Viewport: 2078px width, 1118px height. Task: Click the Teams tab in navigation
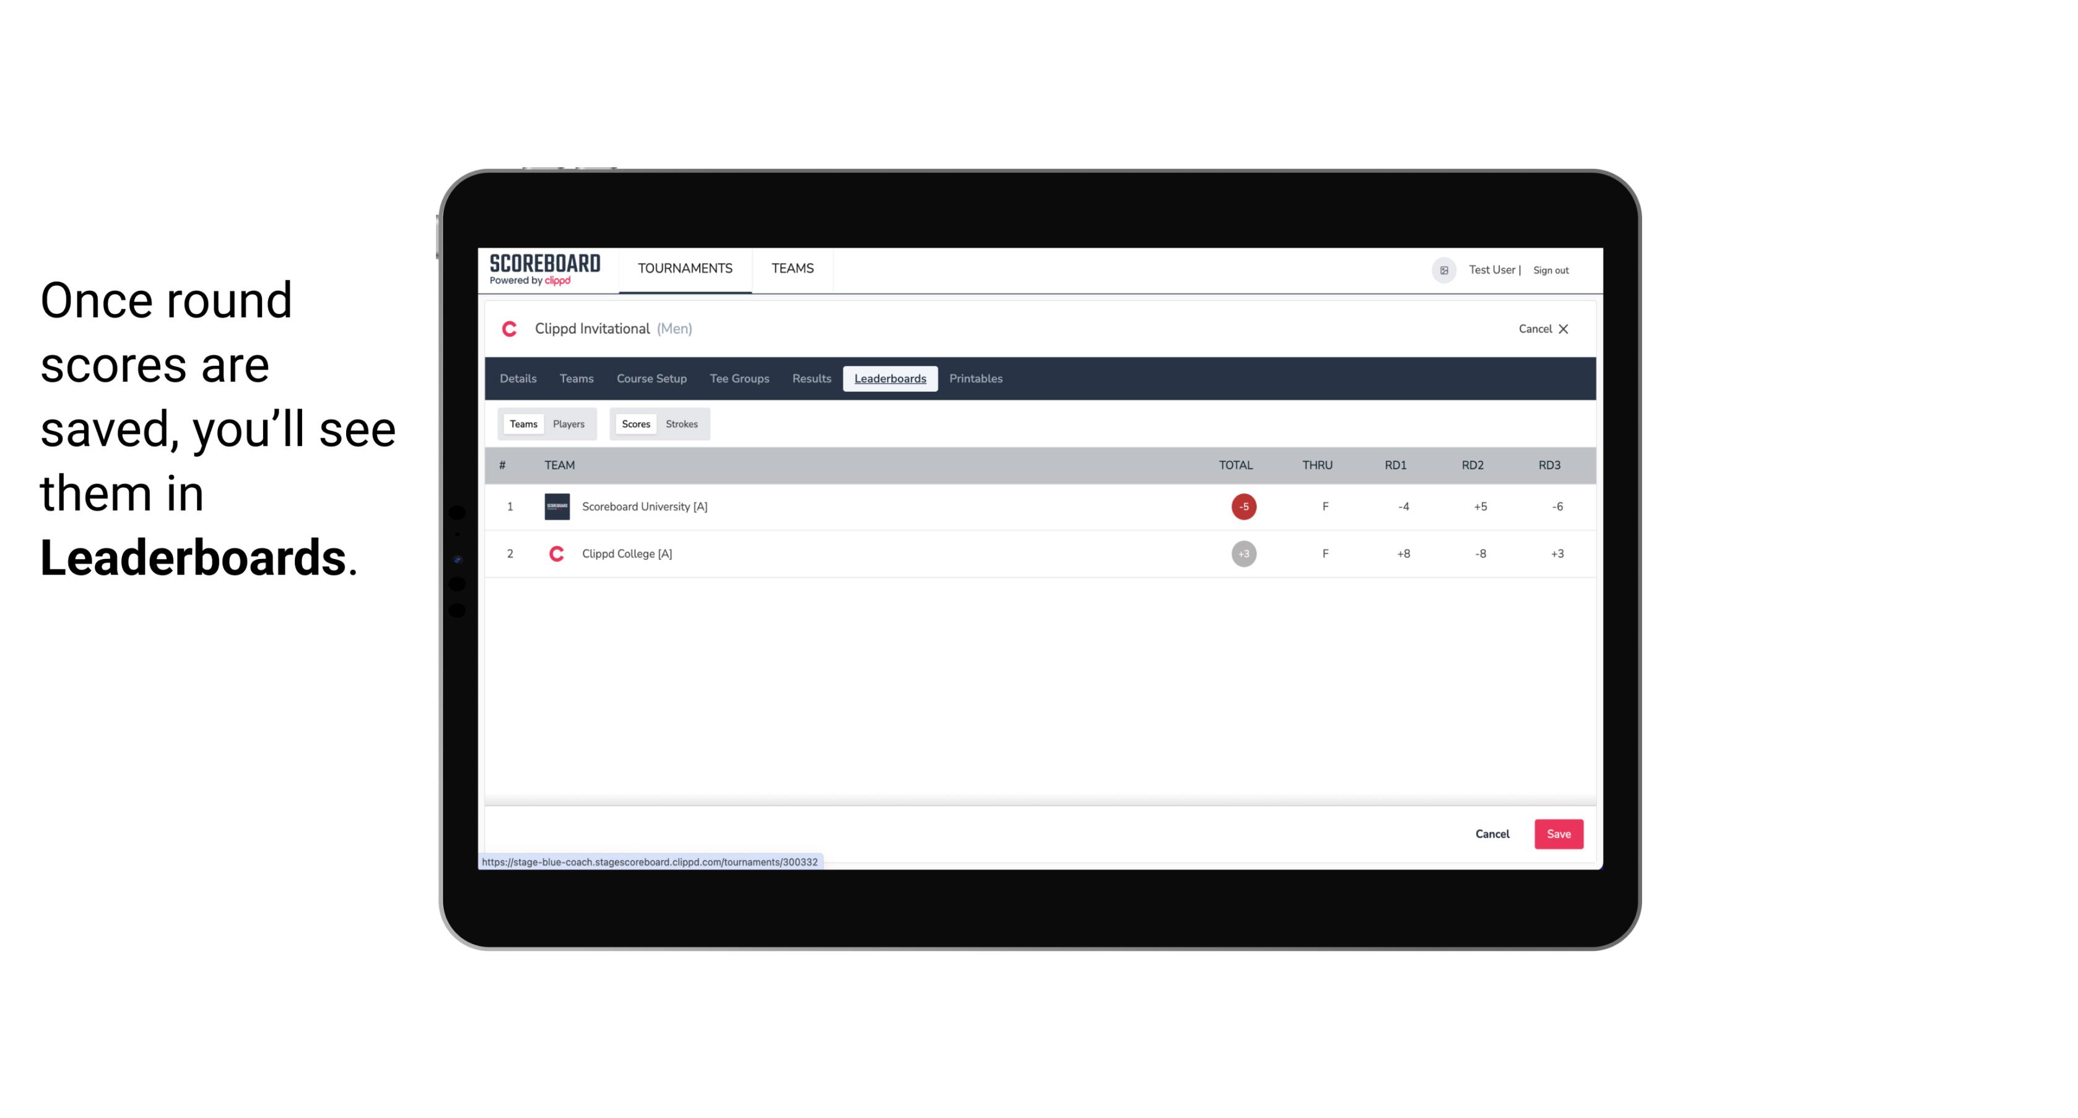point(792,269)
